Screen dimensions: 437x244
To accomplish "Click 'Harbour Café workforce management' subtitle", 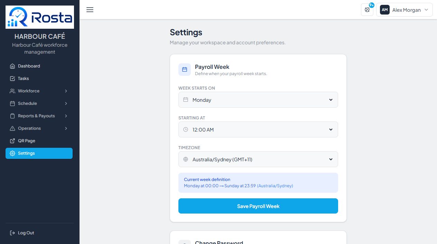I will click(x=40, y=48).
